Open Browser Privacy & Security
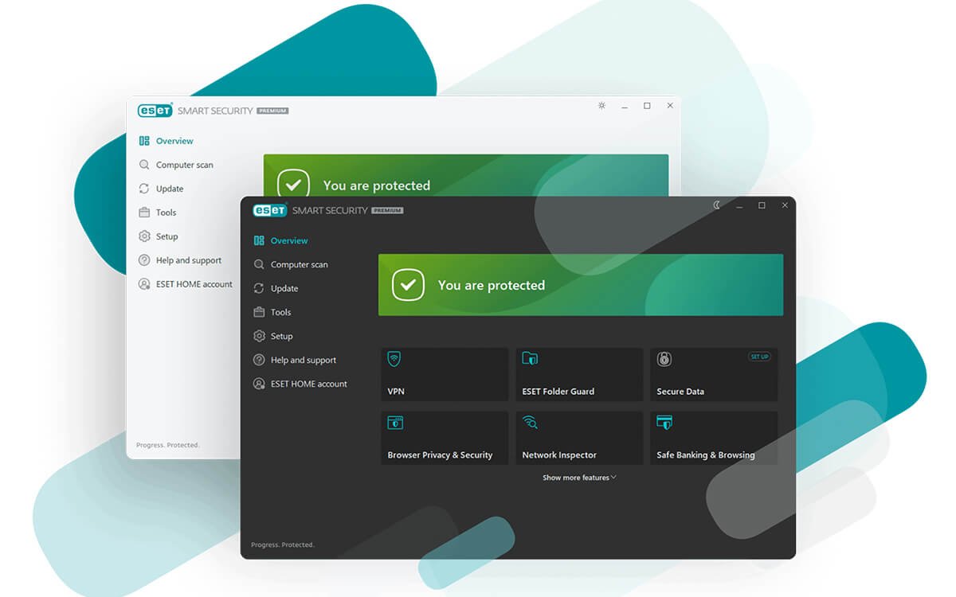The width and height of the screenshot is (956, 597). [x=444, y=437]
